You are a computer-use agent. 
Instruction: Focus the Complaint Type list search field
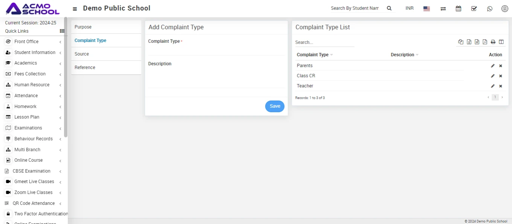point(325,42)
